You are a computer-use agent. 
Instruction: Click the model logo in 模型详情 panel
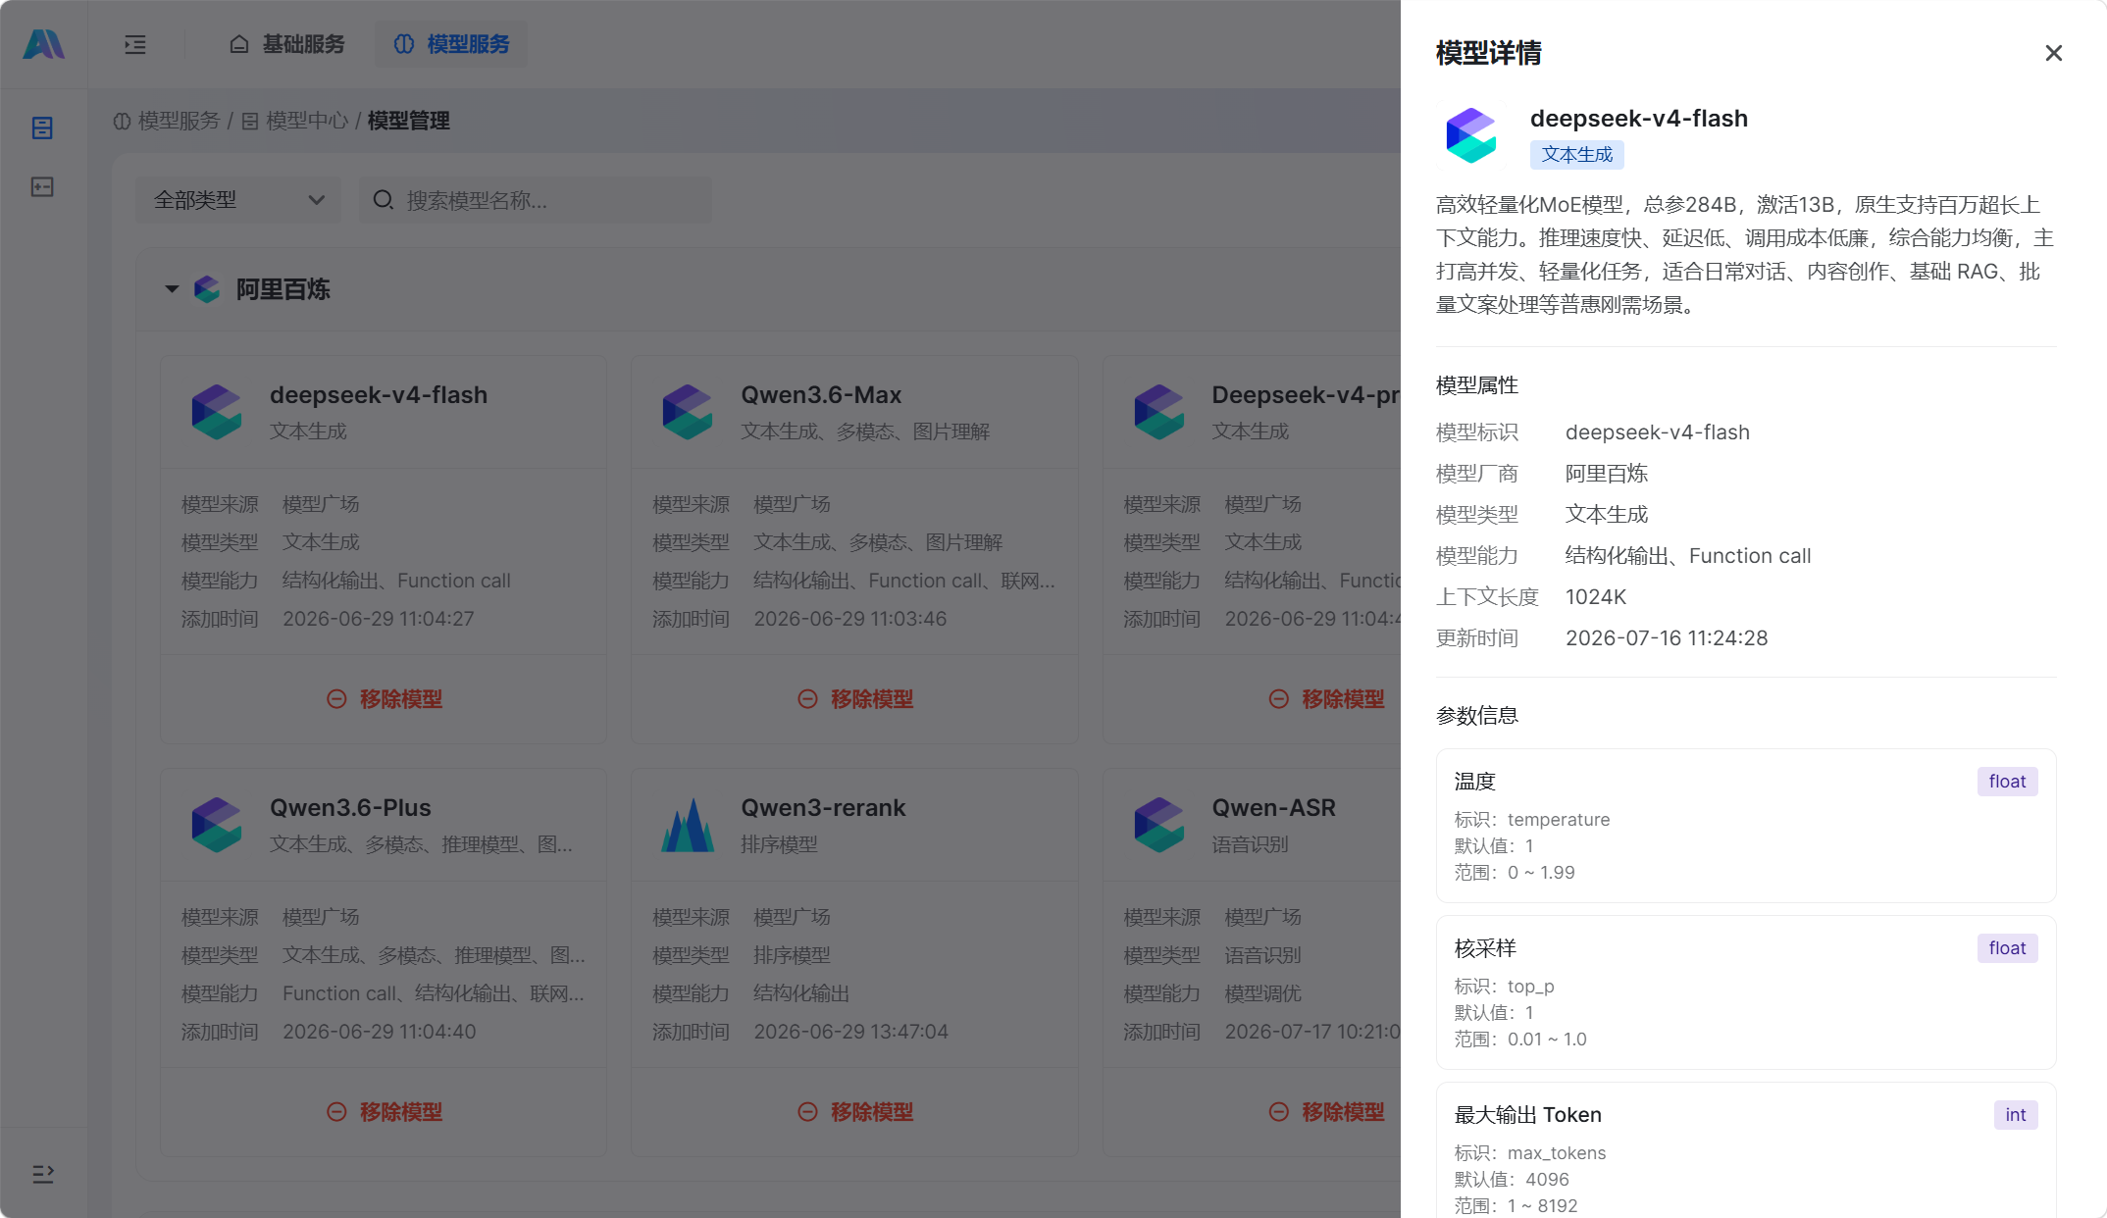1471,135
